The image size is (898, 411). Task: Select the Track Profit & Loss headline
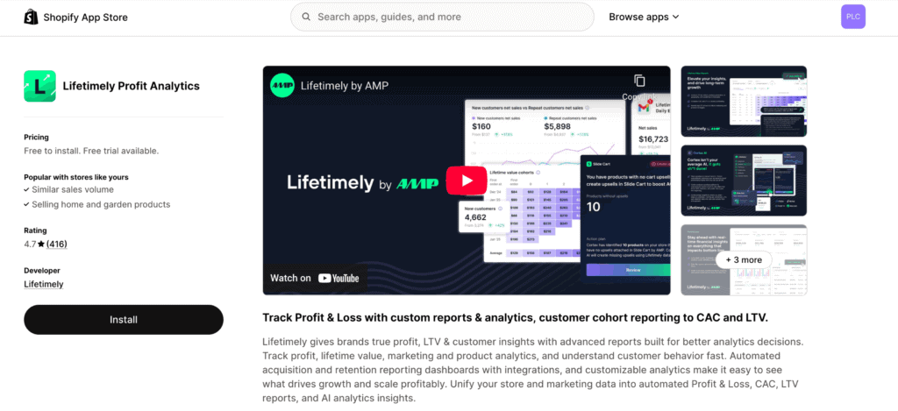tap(515, 317)
